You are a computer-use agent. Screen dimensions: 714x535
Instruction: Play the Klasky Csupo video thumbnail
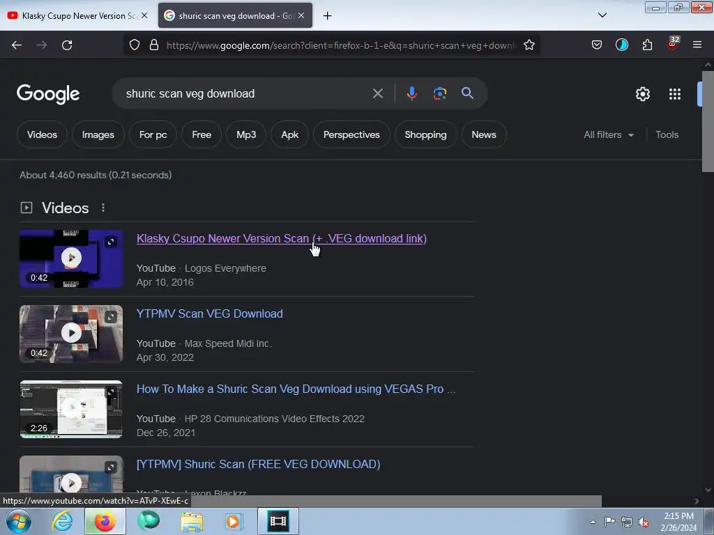[71, 258]
